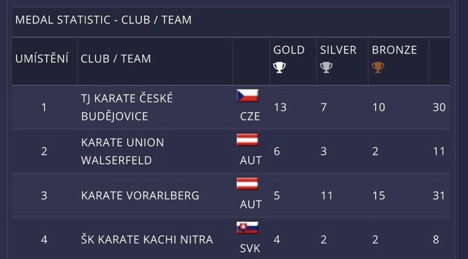Image resolution: width=468 pixels, height=259 pixels.
Task: Open ŠK Karate Kachi Nitra entry
Action: click(147, 239)
